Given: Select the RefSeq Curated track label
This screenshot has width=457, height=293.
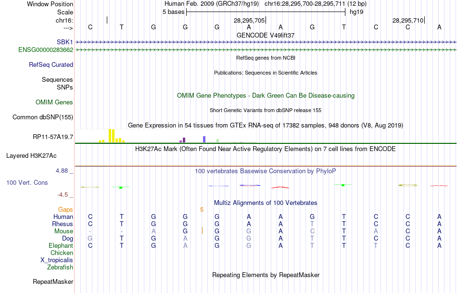Looking at the screenshot, I should click(x=51, y=65).
